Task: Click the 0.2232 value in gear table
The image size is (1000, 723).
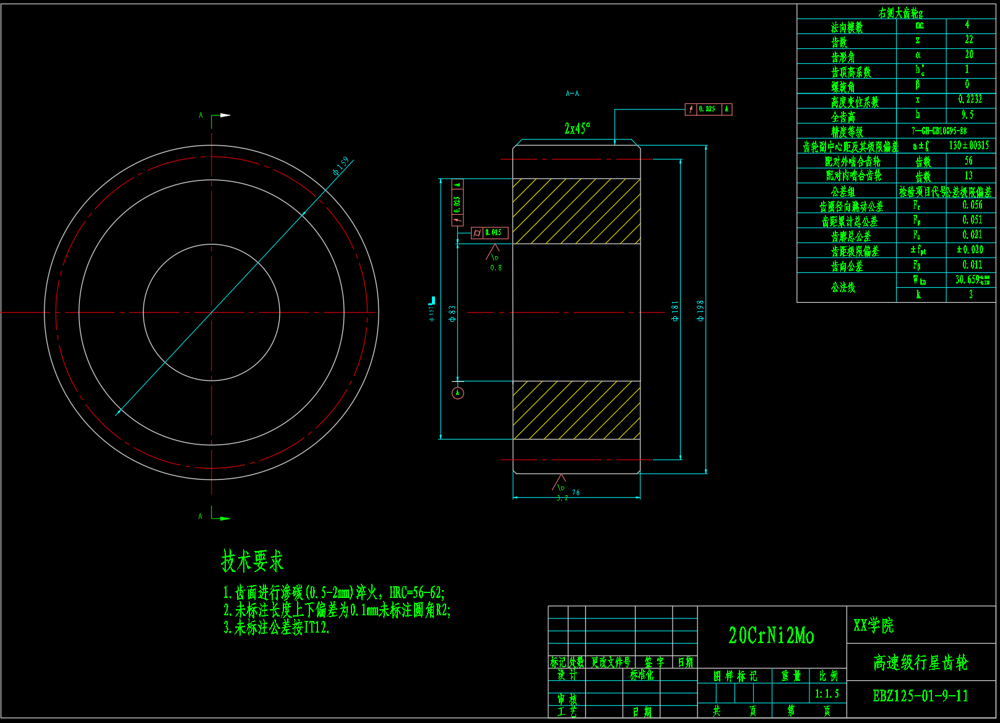Action: tap(970, 99)
